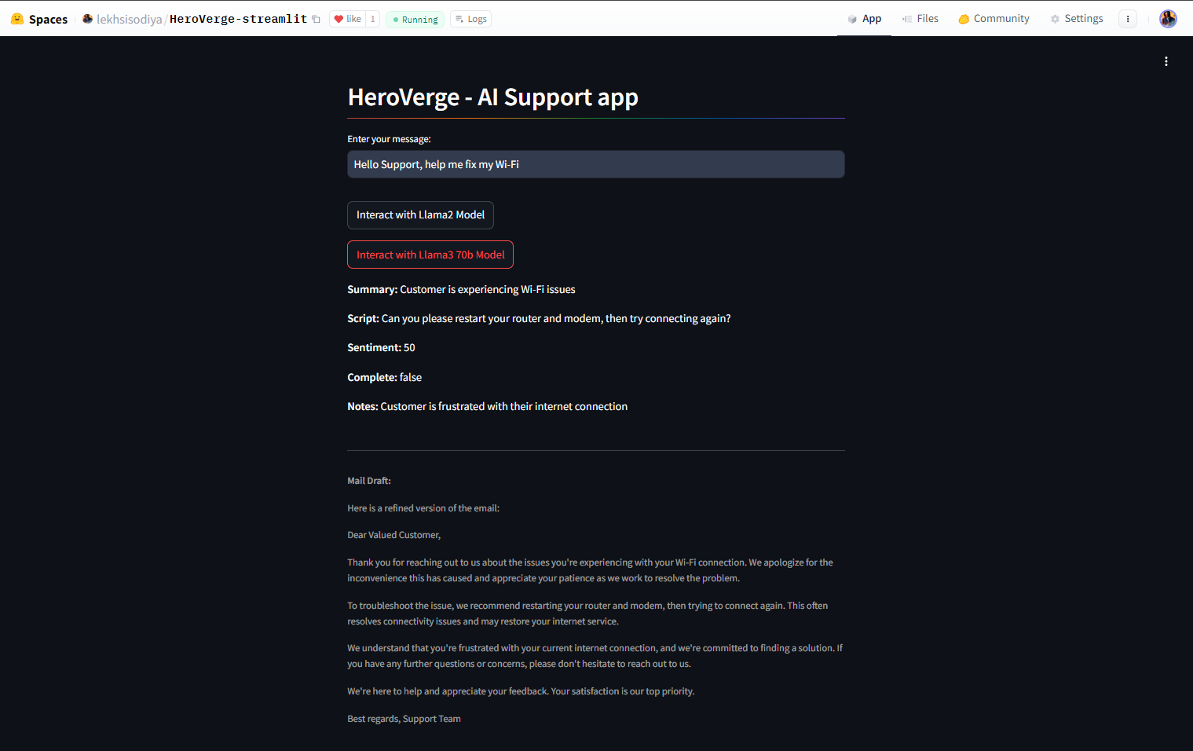Switch to the Community tab
The width and height of the screenshot is (1193, 751).
994,19
